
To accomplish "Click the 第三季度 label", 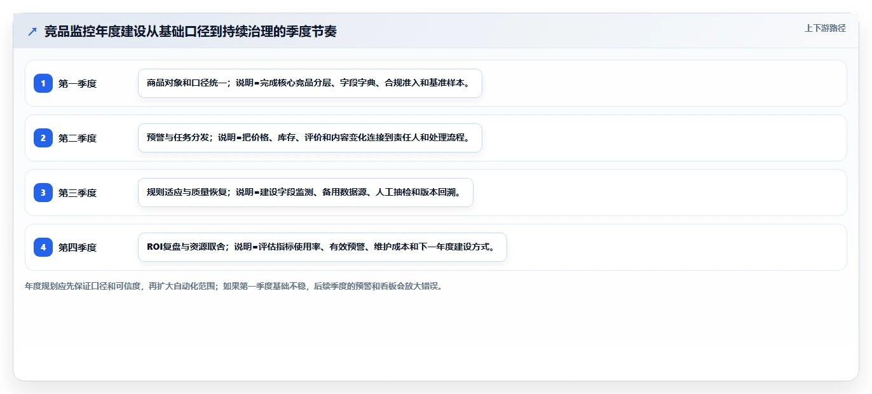I will (x=78, y=193).
